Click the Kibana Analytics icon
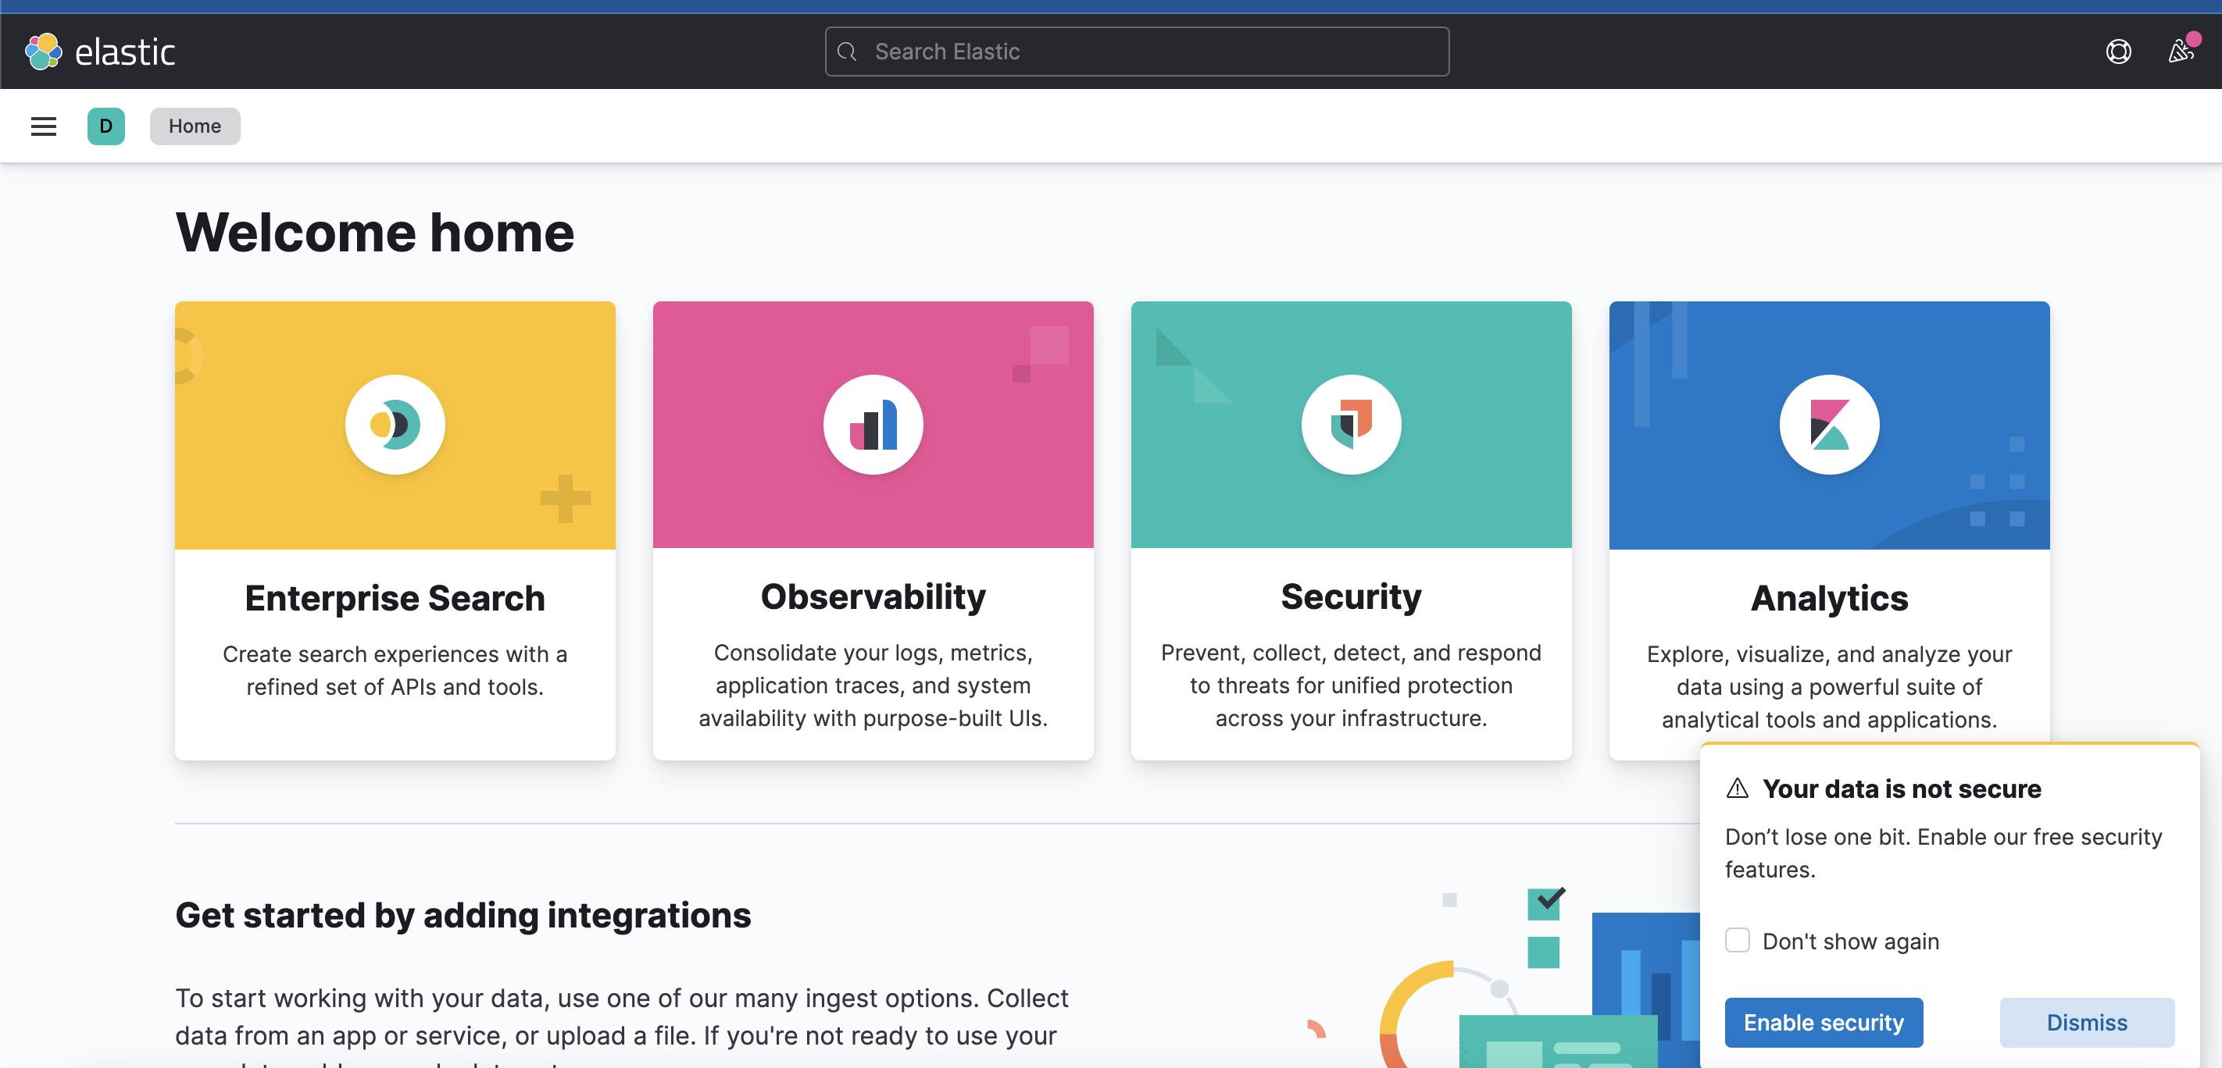Image resolution: width=2222 pixels, height=1068 pixels. [1829, 424]
